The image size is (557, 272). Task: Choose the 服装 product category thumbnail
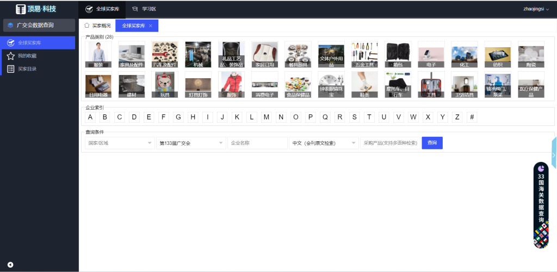[x=98, y=55]
